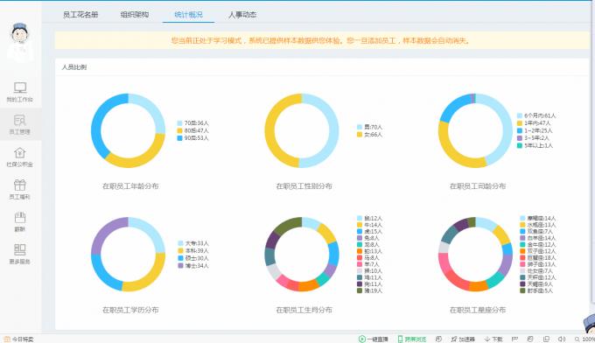Screen dimensions: 595x343
Task: Click the 在职员工司龄分布 chart title
Action: [x=478, y=185]
